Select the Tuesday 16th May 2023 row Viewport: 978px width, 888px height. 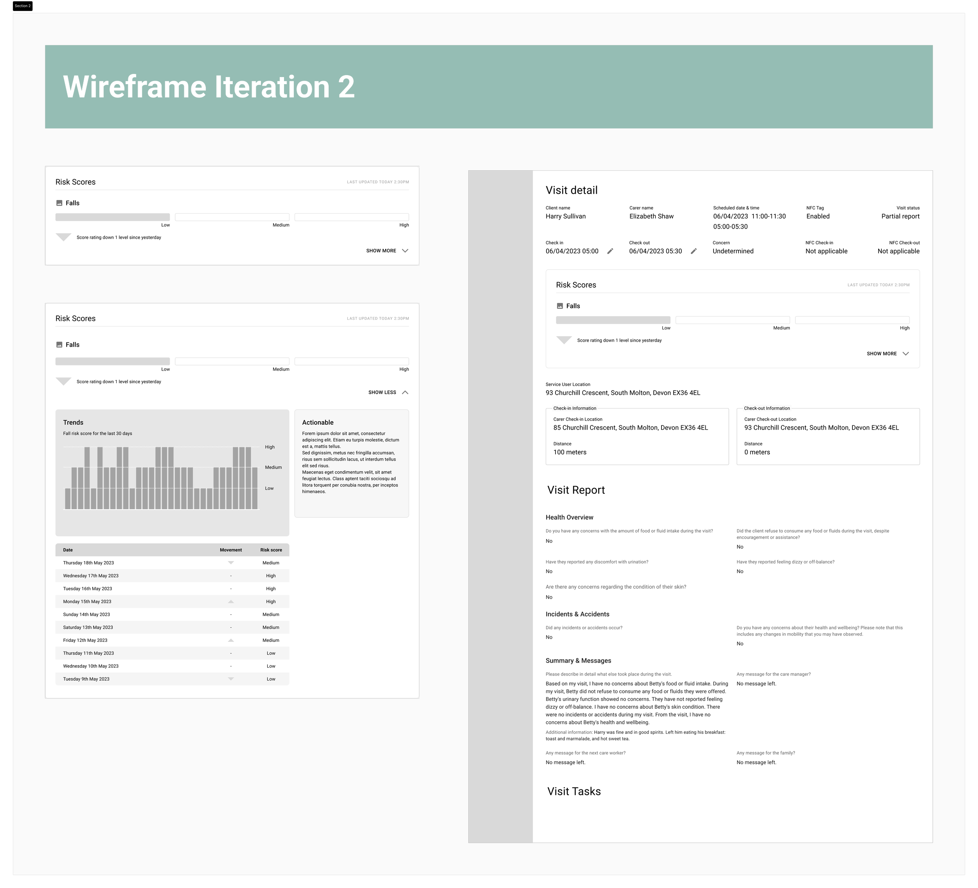(172, 589)
